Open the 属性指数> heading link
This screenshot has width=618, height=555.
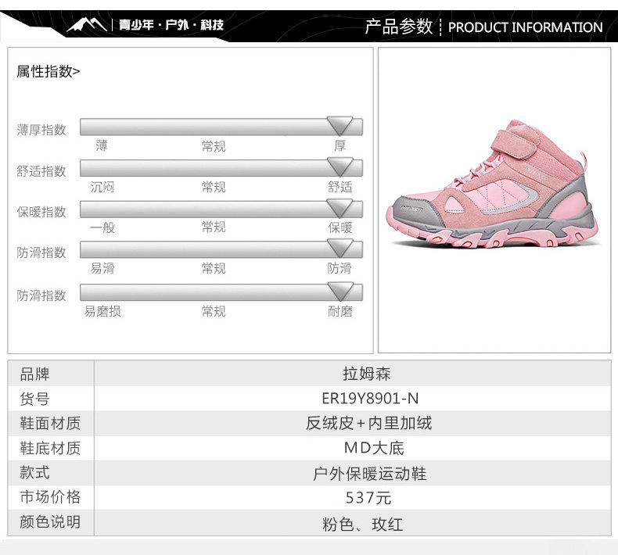click(x=48, y=71)
